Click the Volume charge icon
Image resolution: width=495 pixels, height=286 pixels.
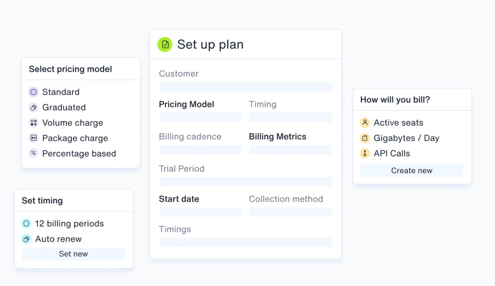point(33,122)
